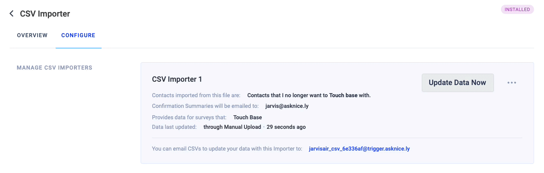Click the back arrow beside CSV Importer
This screenshot has height=173, width=544.
click(x=11, y=14)
